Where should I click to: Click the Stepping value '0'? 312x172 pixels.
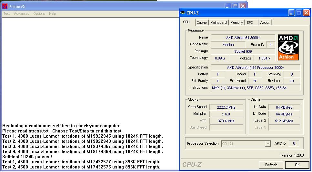(292, 74)
